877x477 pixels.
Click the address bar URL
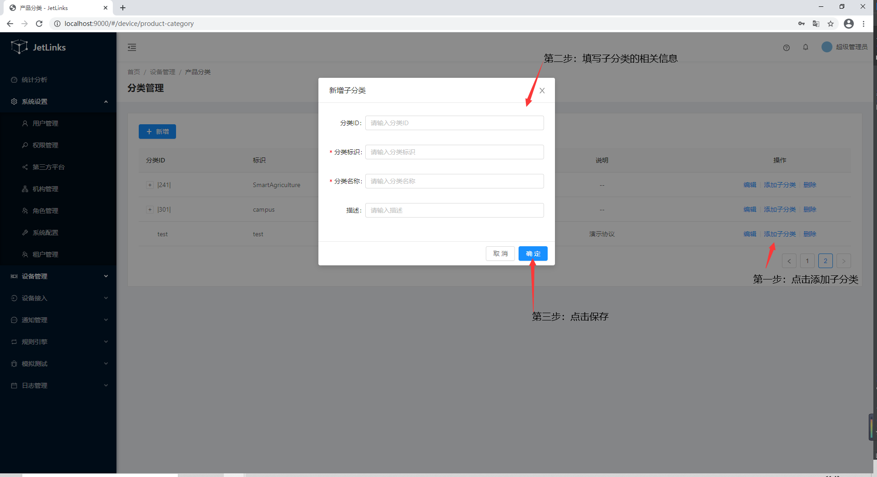click(129, 24)
